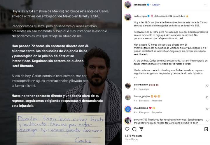Like the post with the heart icon

(127, 129)
